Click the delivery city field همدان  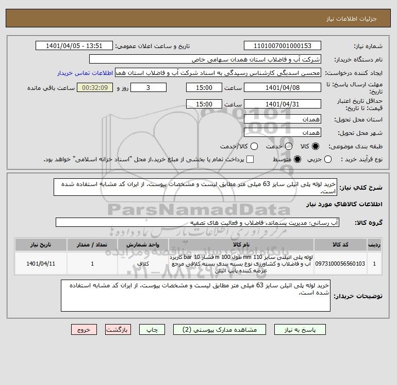coord(283,133)
